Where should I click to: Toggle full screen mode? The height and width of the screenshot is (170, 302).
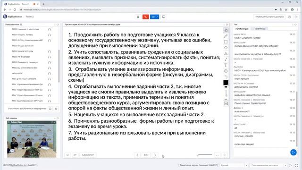[x=297, y=165]
